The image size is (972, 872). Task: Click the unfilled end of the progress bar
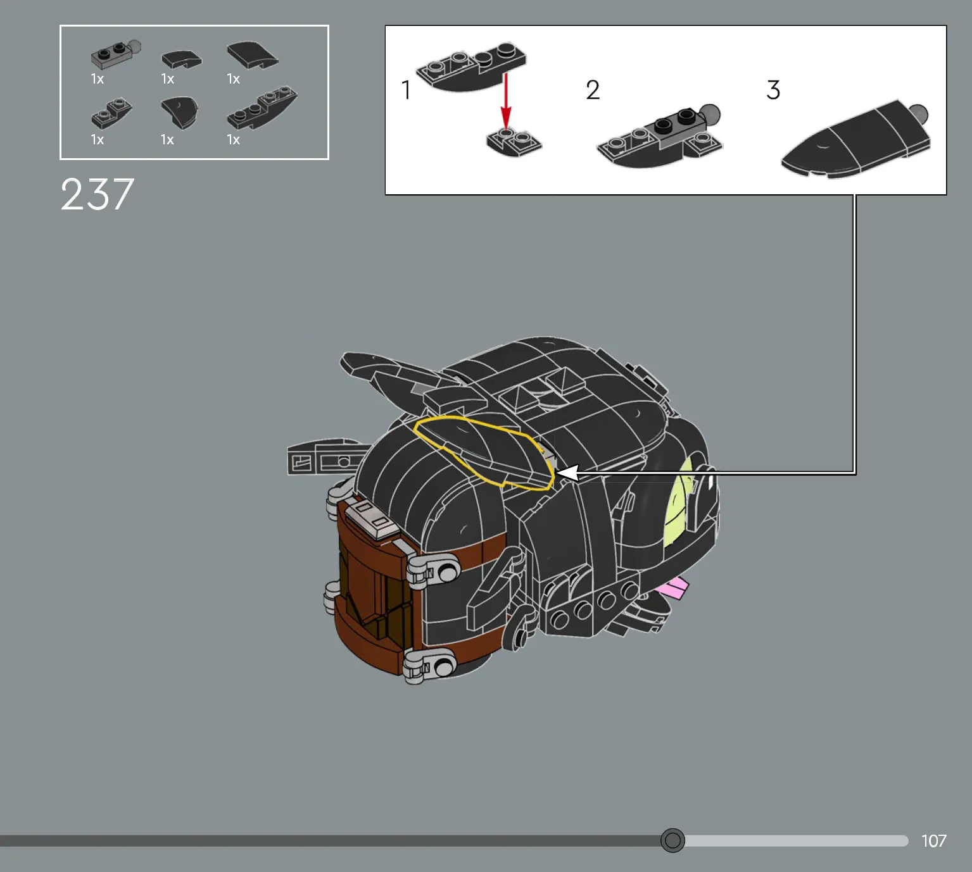coord(796,840)
